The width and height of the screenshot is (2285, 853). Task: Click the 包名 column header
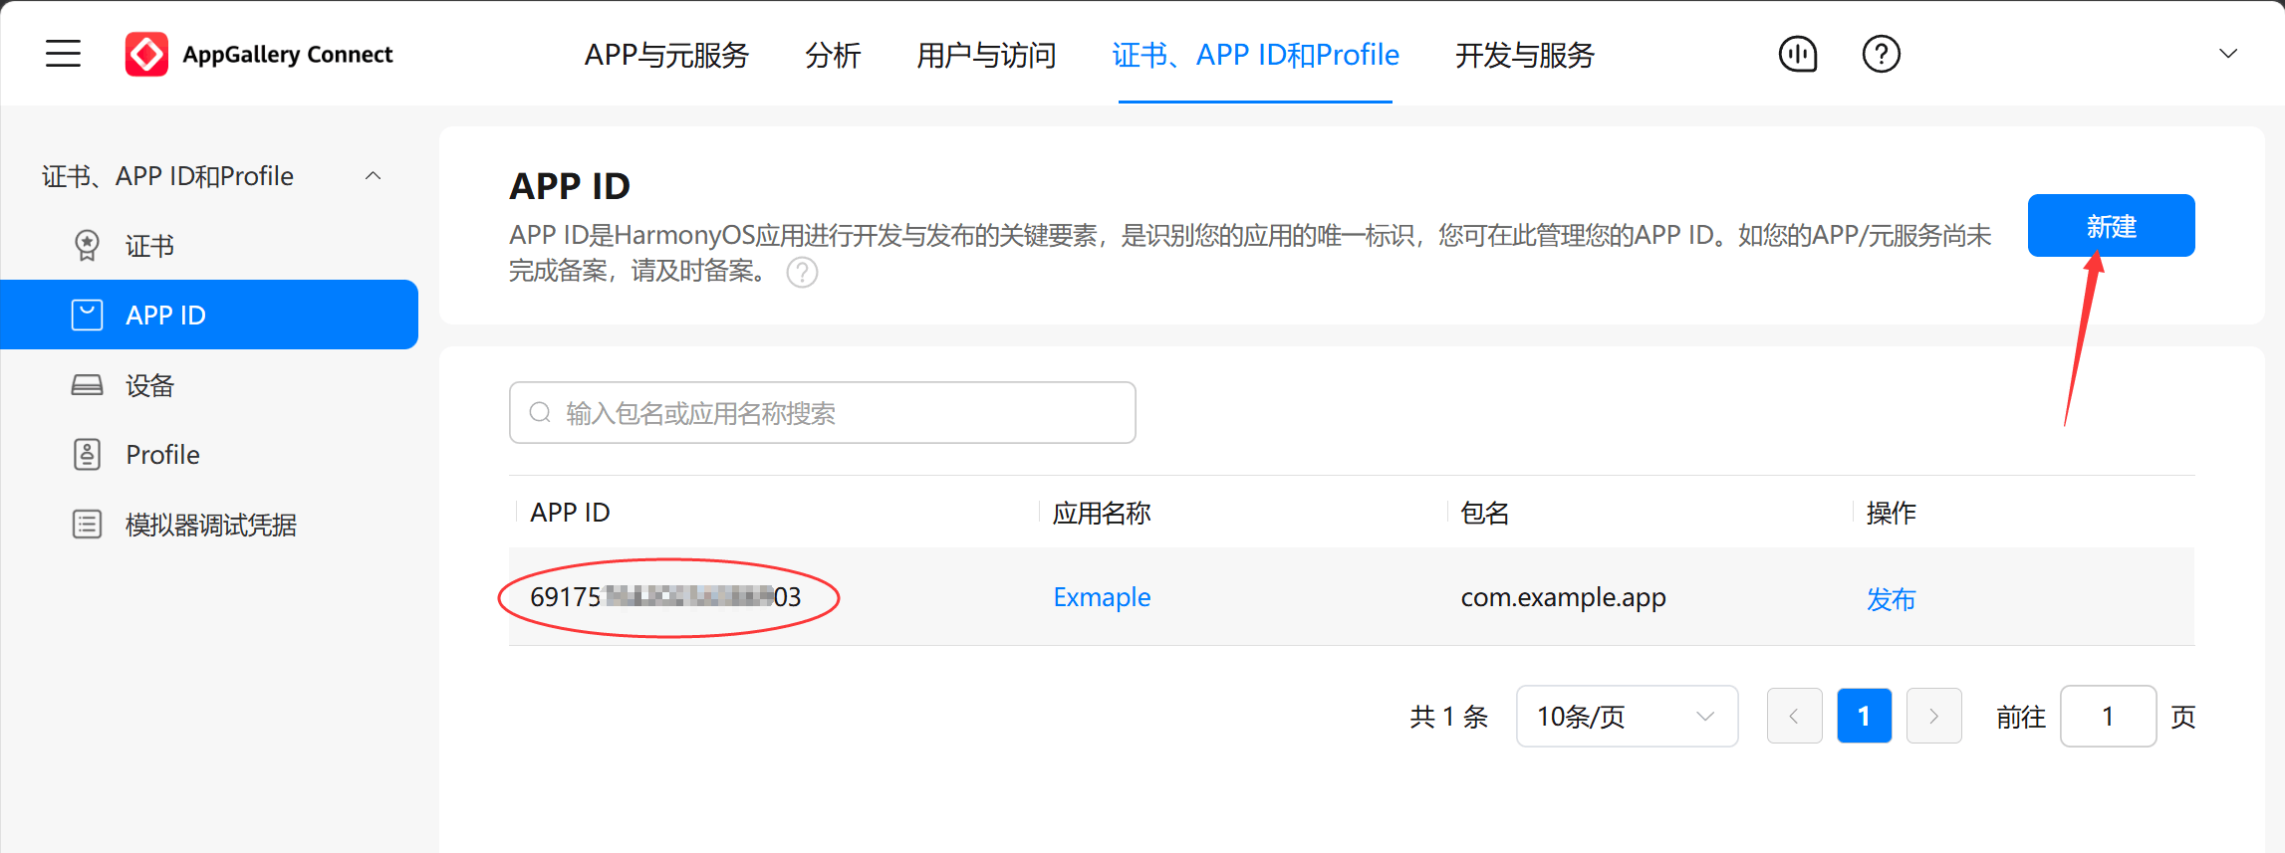(1485, 513)
